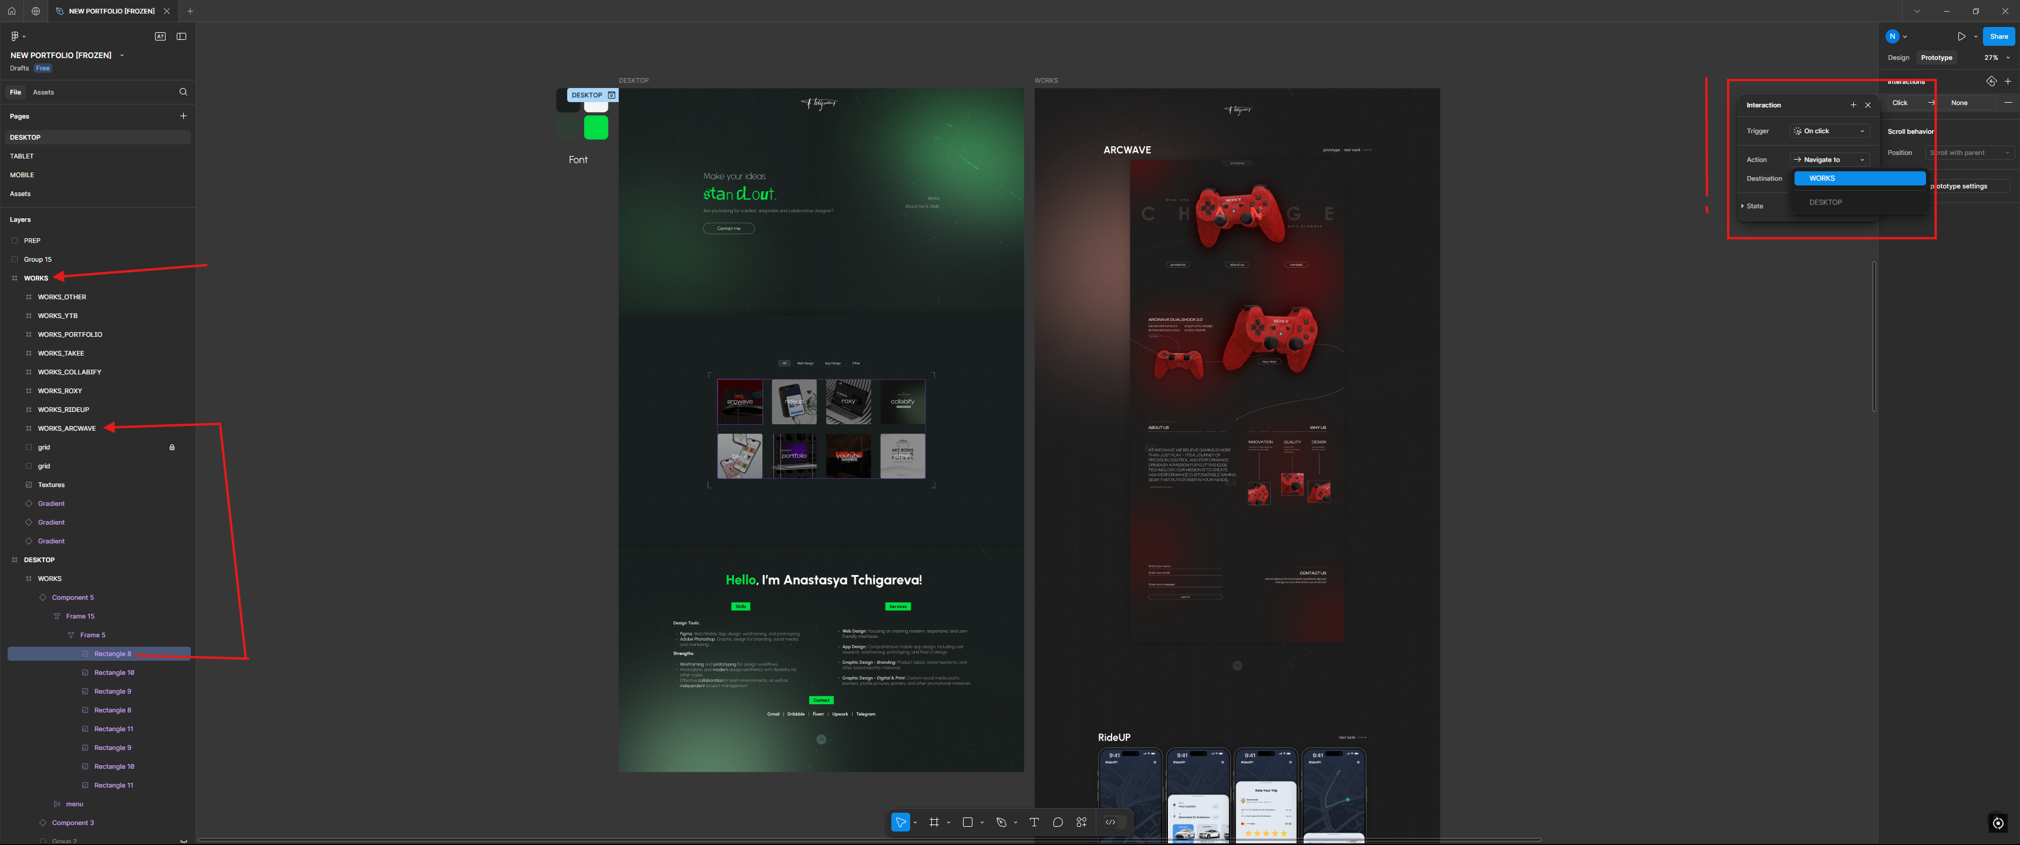Open Frame tool options dropdown arrow
This screenshot has width=2020, height=845.
[x=948, y=823]
